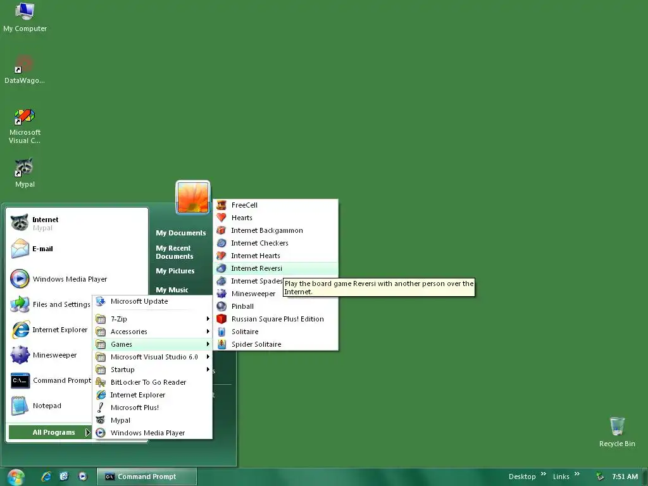Launch Internet Explorer from Start menu left pane

point(50,330)
